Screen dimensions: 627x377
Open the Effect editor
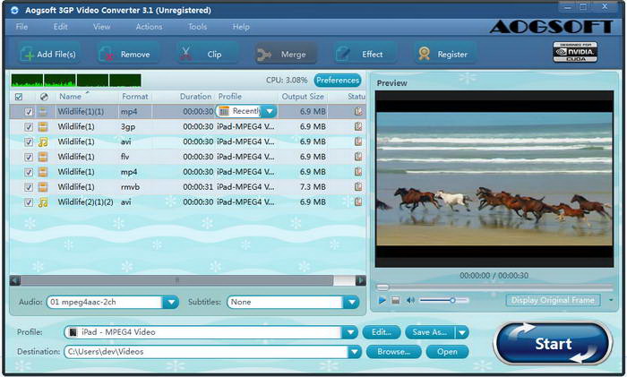343,54
